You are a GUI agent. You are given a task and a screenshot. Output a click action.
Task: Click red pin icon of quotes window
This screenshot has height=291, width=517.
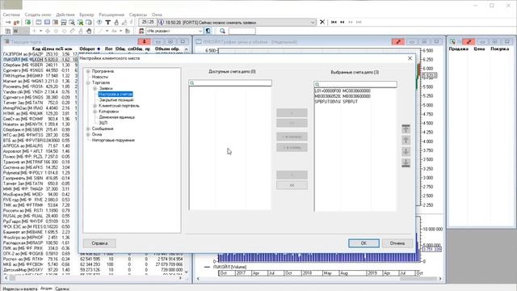pos(469,42)
